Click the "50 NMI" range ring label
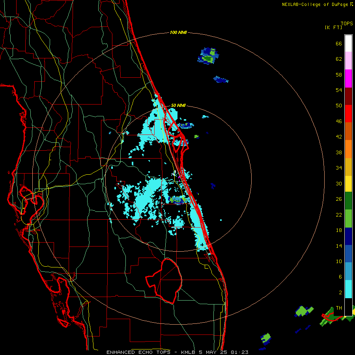This screenshot has width=355, height=355. tap(178, 105)
